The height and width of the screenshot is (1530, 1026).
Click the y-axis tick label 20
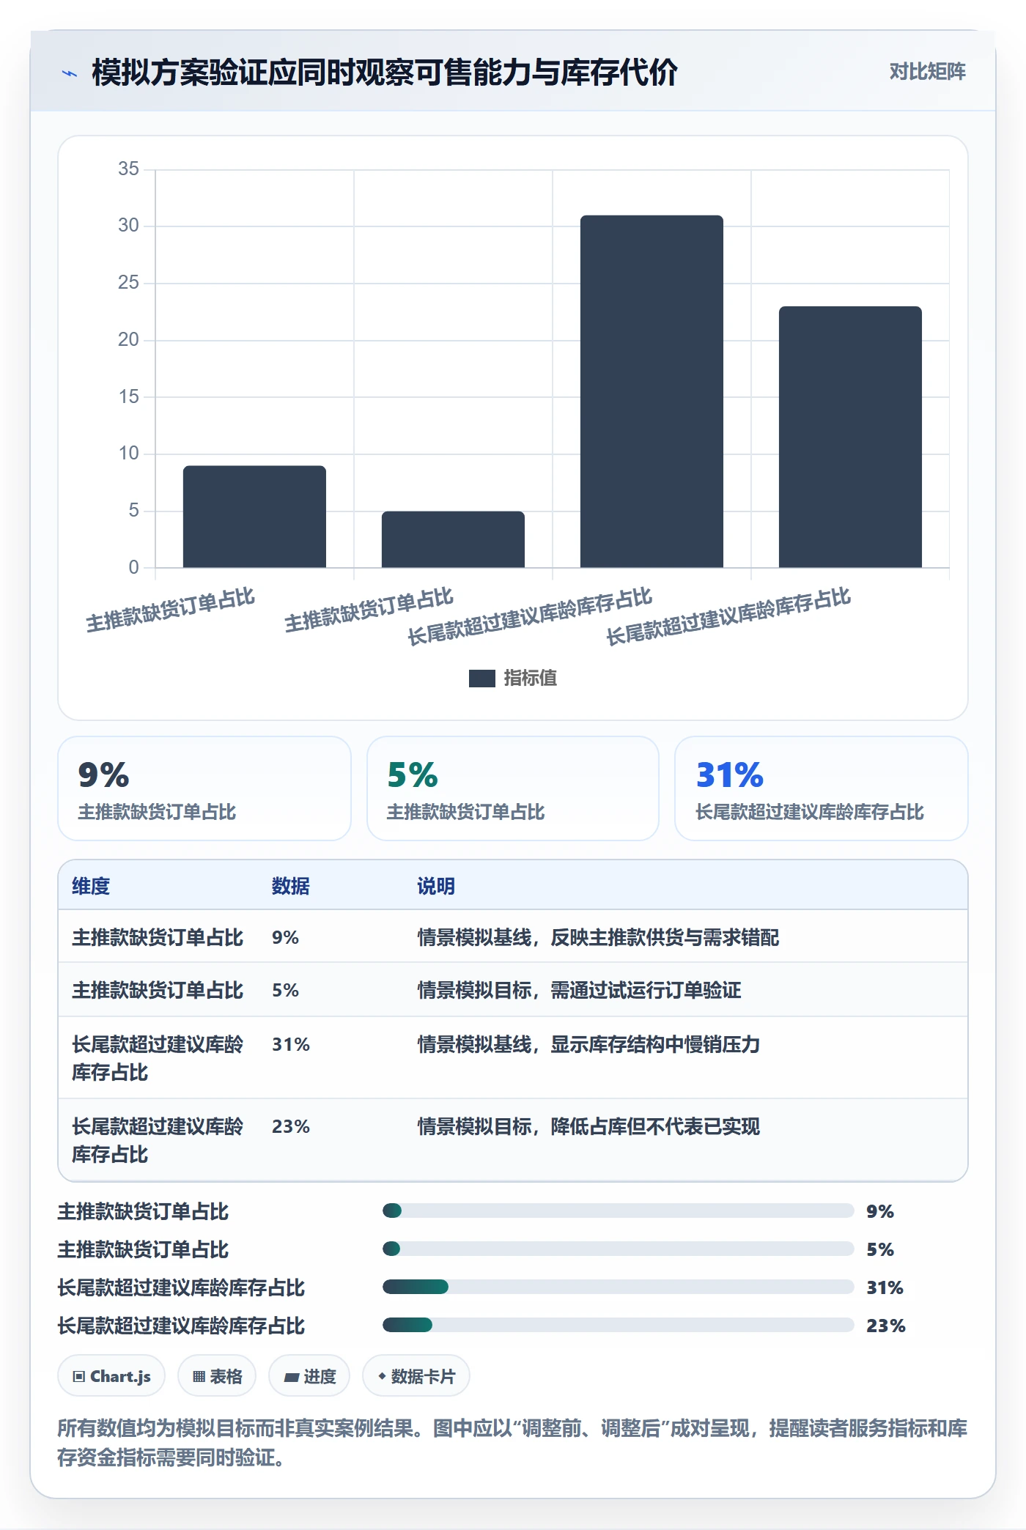pos(128,339)
